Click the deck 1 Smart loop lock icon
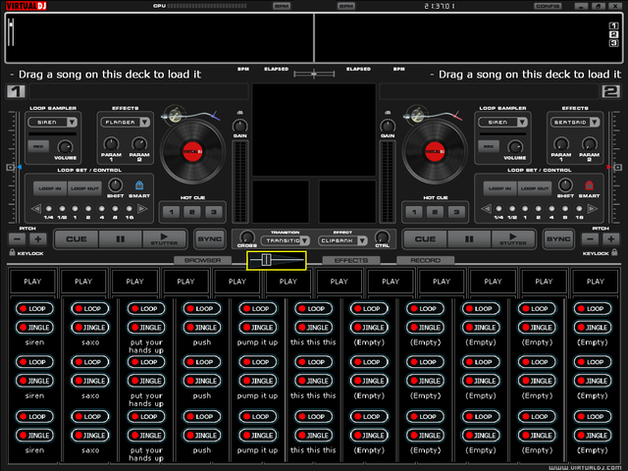 [x=139, y=185]
